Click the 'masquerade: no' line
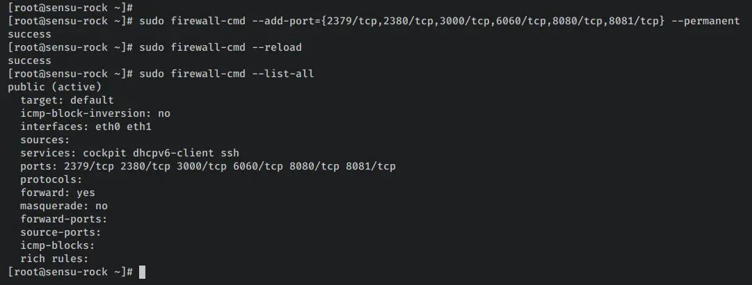 (64, 206)
